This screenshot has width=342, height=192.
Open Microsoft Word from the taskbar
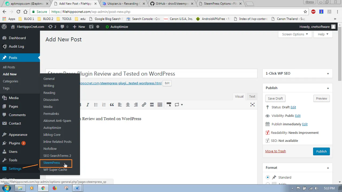click(77, 188)
